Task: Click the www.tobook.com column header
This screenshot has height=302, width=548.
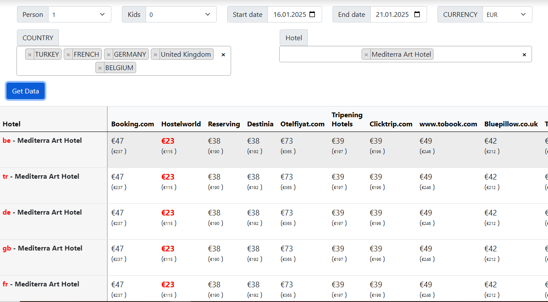Action: point(448,124)
